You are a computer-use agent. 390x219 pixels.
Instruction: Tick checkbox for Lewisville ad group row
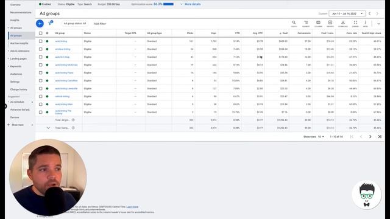pyautogui.click(x=41, y=89)
